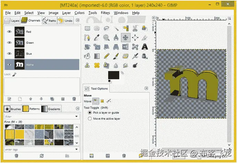Select the Shear tool
This screenshot has height=163, width=237.
106,47
